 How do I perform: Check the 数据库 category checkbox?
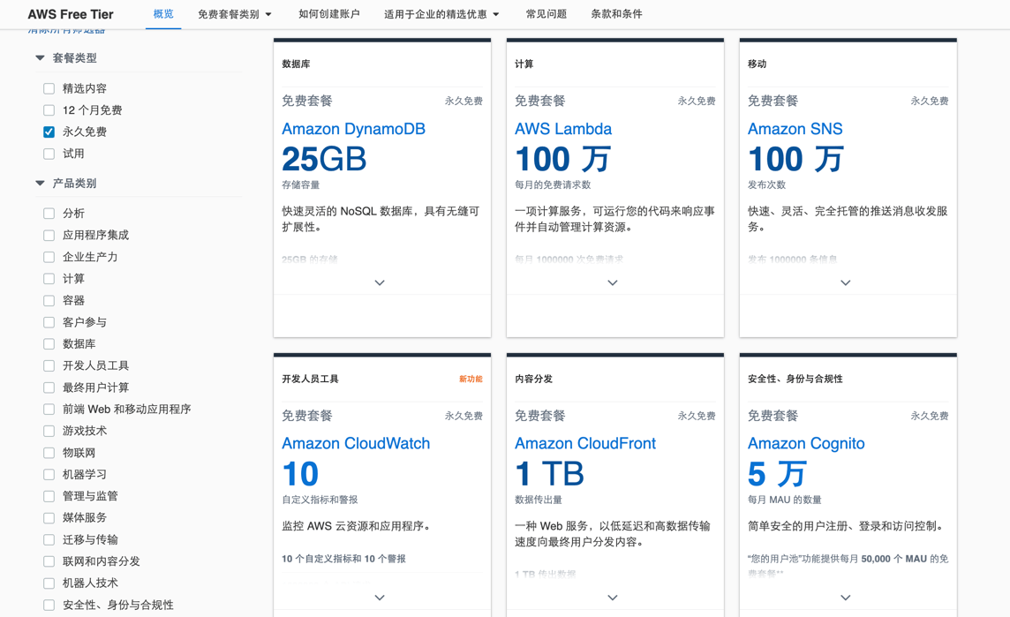[x=49, y=344]
